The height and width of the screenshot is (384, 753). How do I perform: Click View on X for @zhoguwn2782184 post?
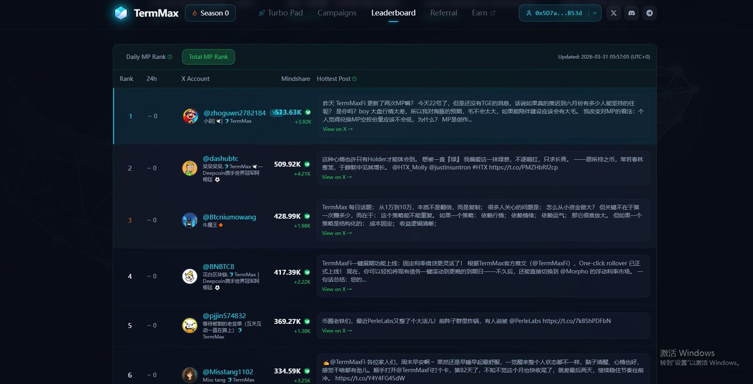338,129
